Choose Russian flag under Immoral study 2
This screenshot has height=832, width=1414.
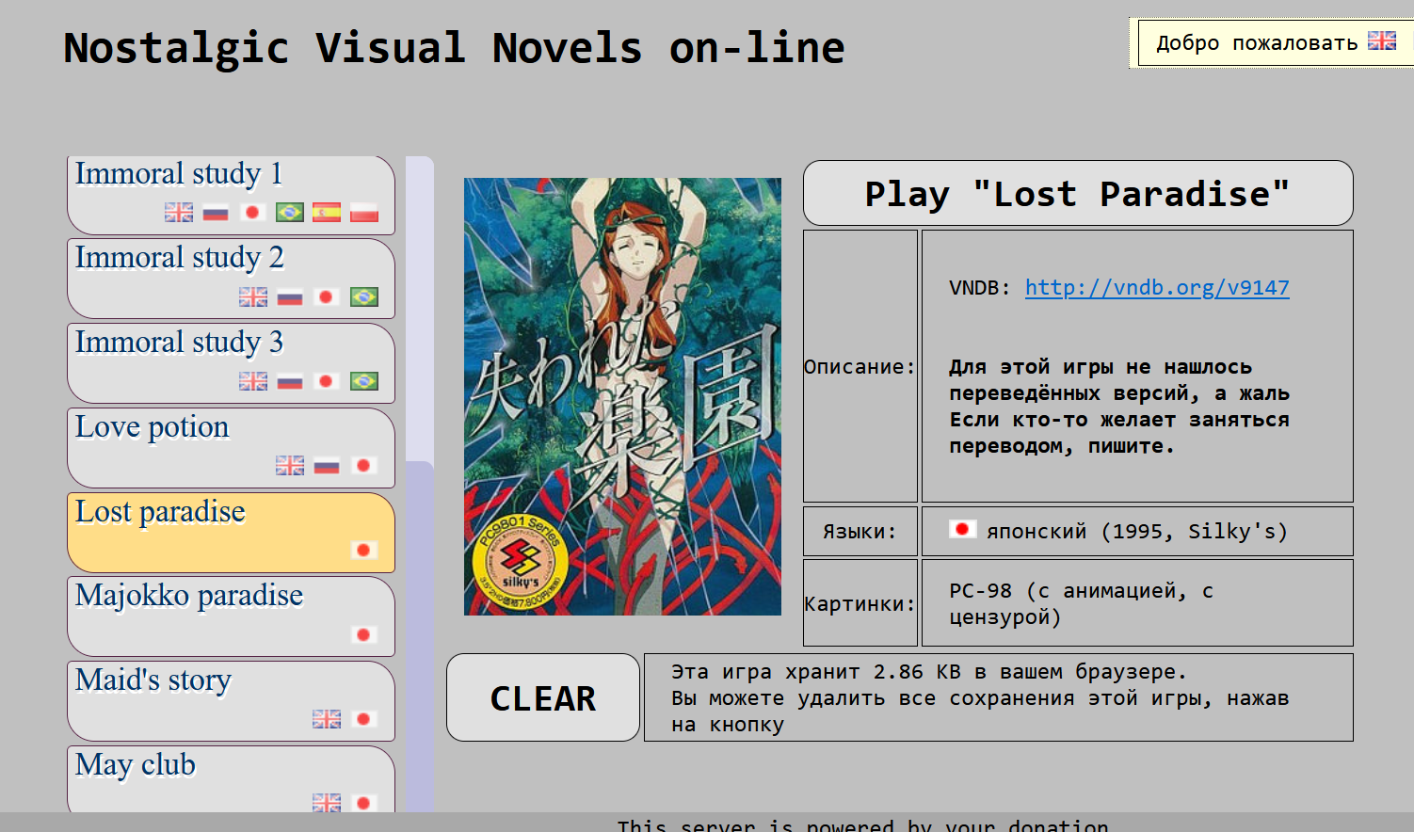(x=290, y=296)
